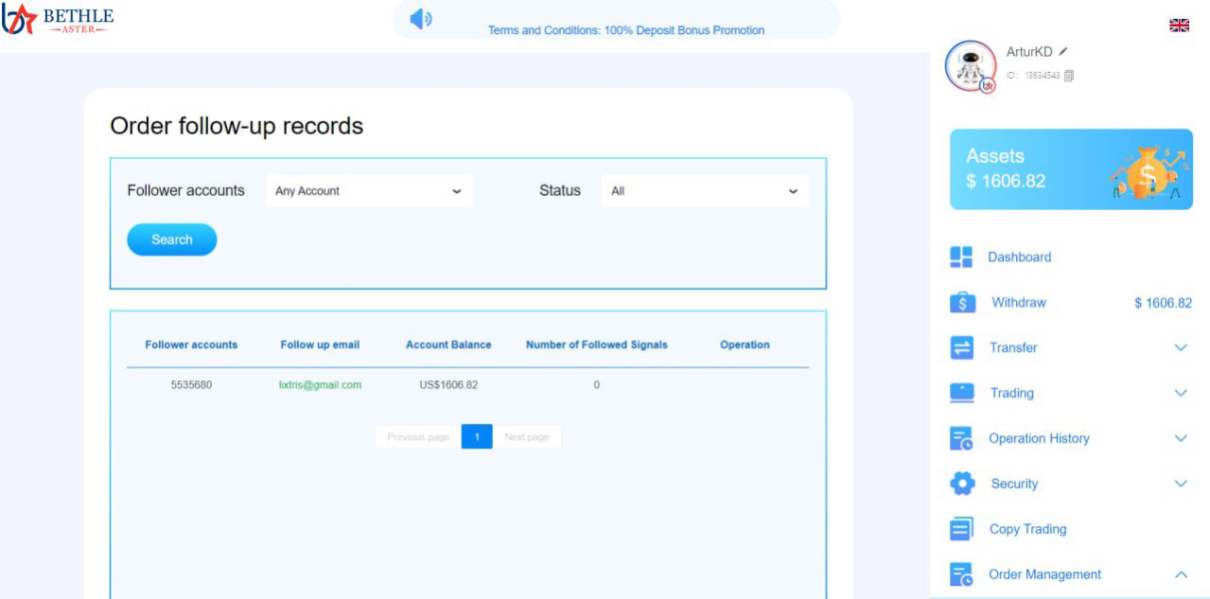The image size is (1210, 599).
Task: Click the Transfer arrows icon
Action: pyautogui.click(x=961, y=347)
